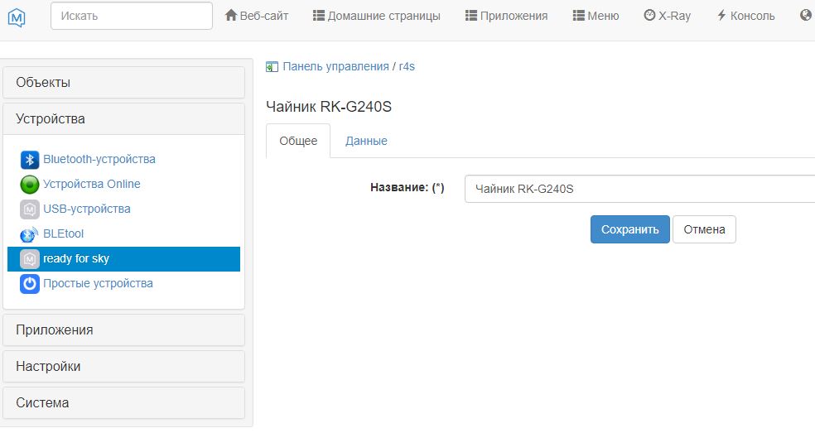Image resolution: width=815 pixels, height=433 pixels.
Task: Expand the Объекты sidebar section
Action: [123, 83]
